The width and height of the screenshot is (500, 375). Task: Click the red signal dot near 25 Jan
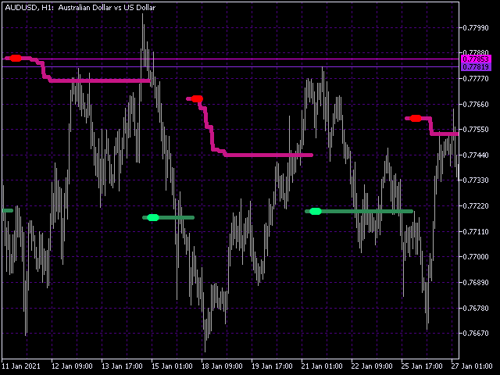pos(416,118)
